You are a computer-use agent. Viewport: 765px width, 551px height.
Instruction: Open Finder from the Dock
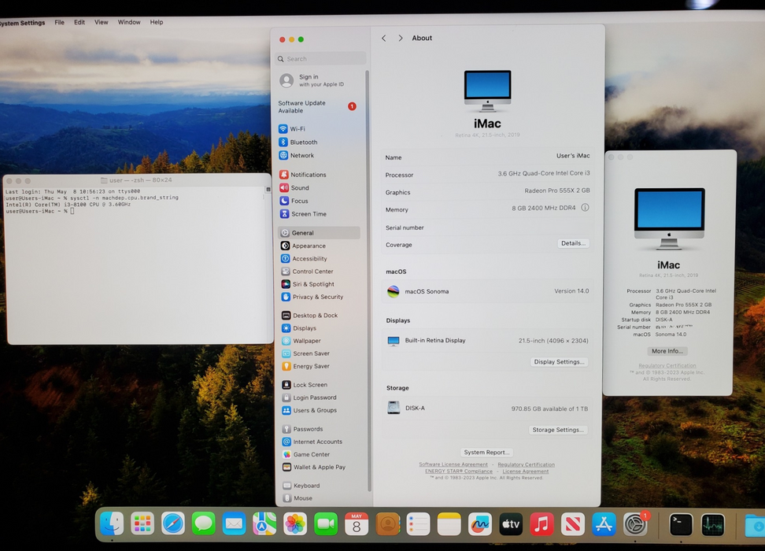coord(112,524)
